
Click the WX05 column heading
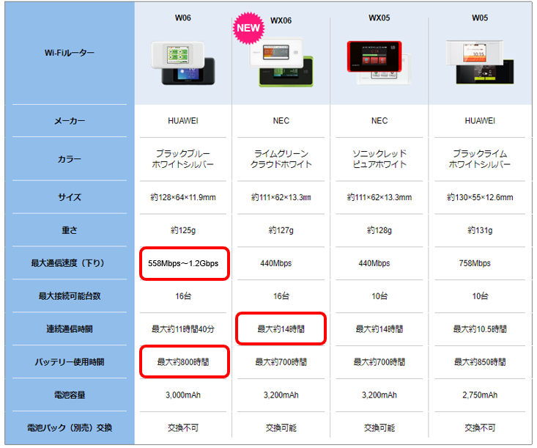[x=379, y=18]
